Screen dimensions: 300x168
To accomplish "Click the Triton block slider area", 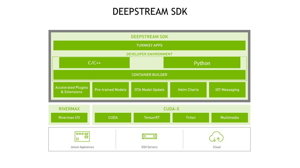I will (191, 117).
